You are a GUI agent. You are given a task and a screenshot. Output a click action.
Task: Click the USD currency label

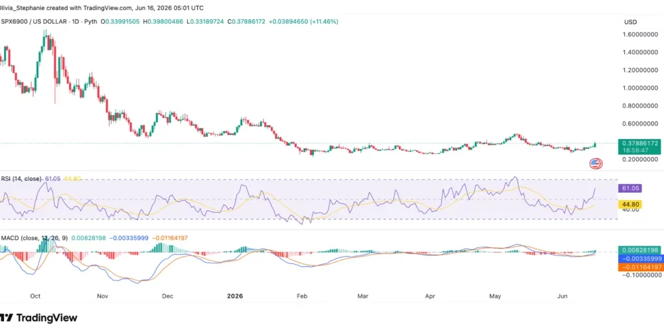point(631,22)
